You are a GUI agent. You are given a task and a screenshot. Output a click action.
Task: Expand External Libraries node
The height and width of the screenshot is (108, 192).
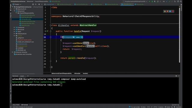(x=13, y=52)
